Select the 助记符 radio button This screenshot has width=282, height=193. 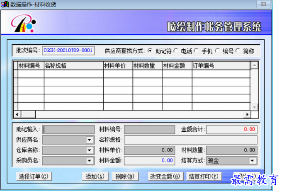click(x=150, y=51)
